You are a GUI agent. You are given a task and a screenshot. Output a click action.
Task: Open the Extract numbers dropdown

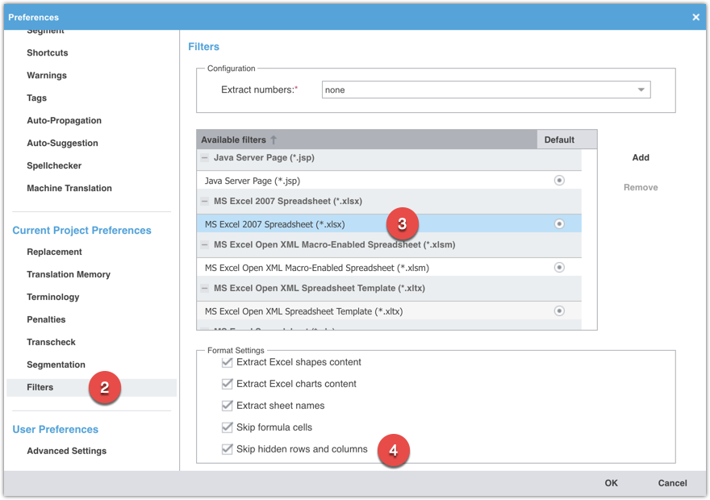(x=641, y=90)
